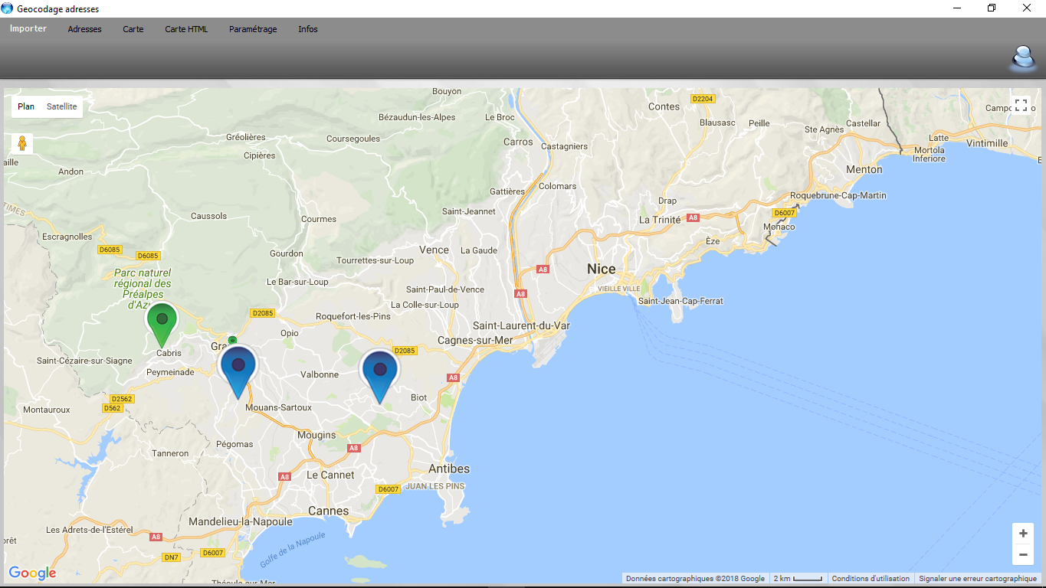Click the user profile avatar icon
The width and height of the screenshot is (1046, 588).
pyautogui.click(x=1023, y=58)
